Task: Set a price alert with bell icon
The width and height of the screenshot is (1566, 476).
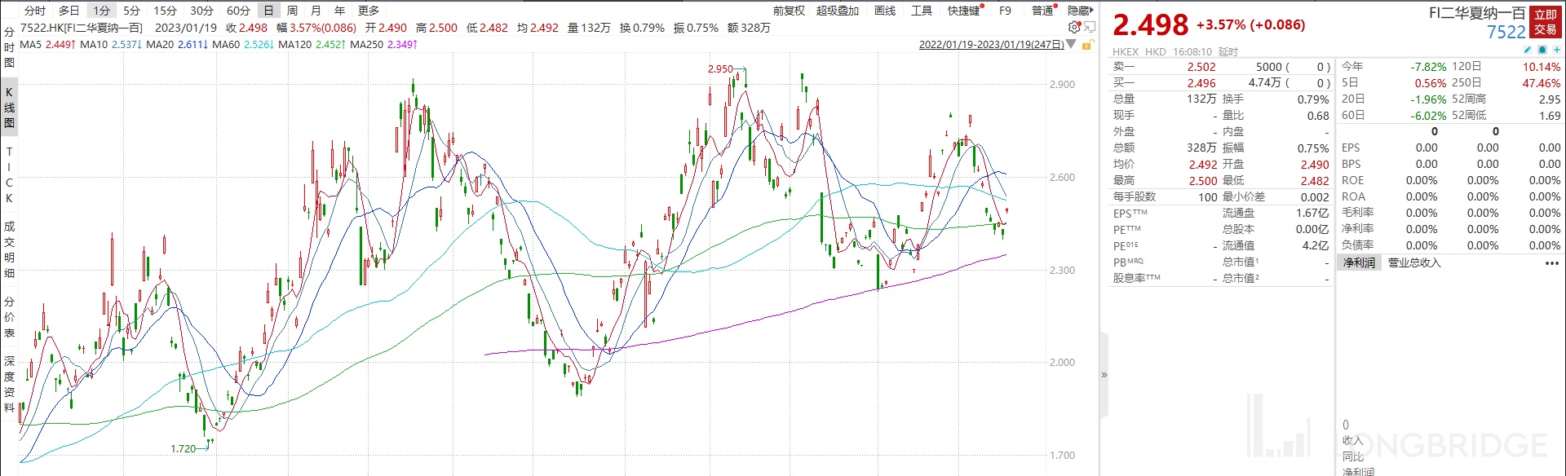Action: coord(1542,51)
